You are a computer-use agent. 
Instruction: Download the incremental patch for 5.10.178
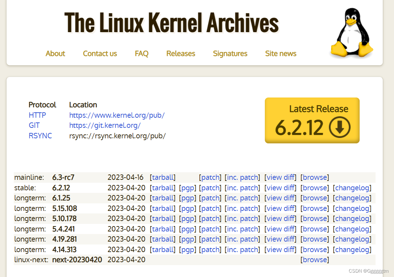point(242,218)
